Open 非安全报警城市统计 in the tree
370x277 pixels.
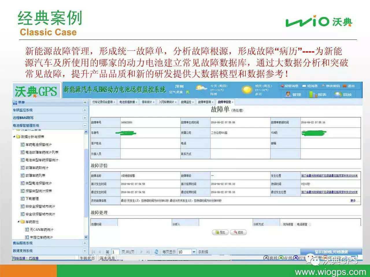(x=40, y=207)
